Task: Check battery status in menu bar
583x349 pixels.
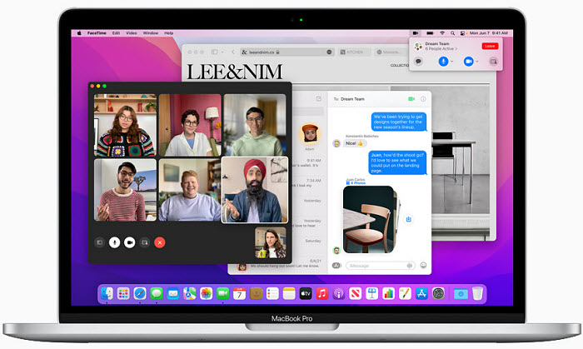Action: pos(431,33)
